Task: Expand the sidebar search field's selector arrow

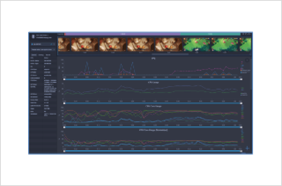Action: 54,45
